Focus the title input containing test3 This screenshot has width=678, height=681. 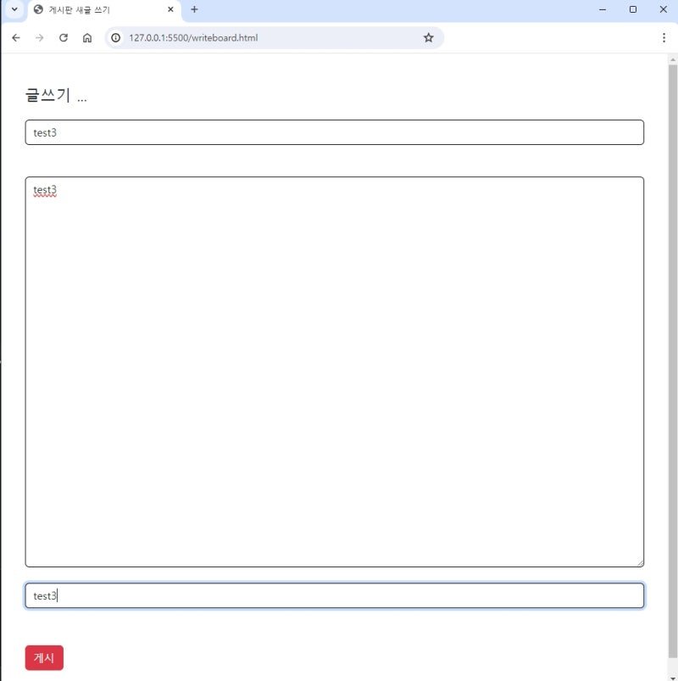click(x=334, y=132)
